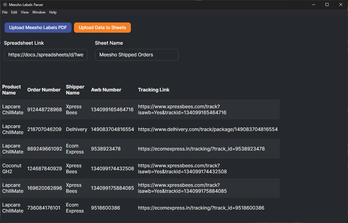The width and height of the screenshot is (348, 223).
Task: Click Ecom Express shipper in order 889249661092 row
Action: [75, 149]
